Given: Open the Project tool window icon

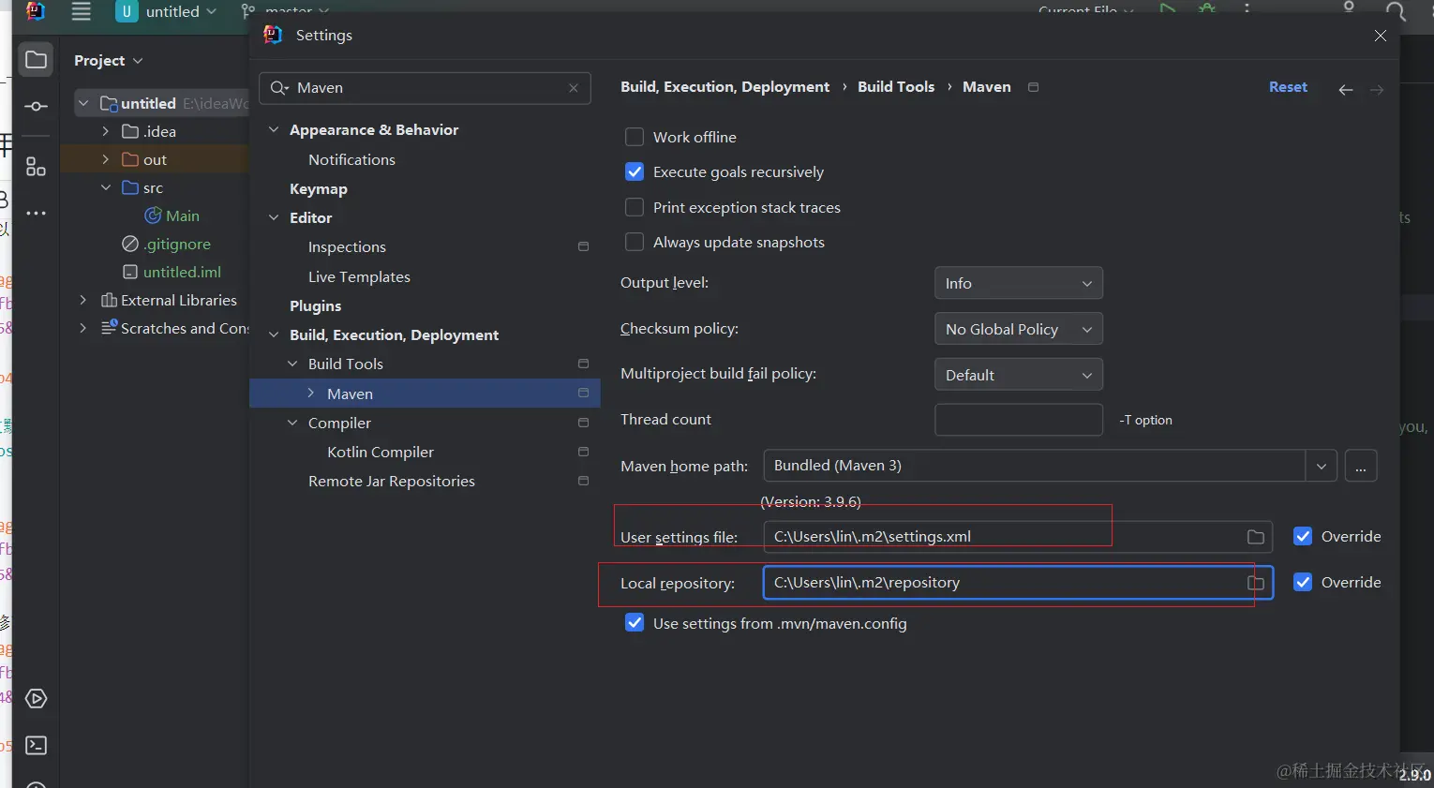Looking at the screenshot, I should tap(36, 61).
